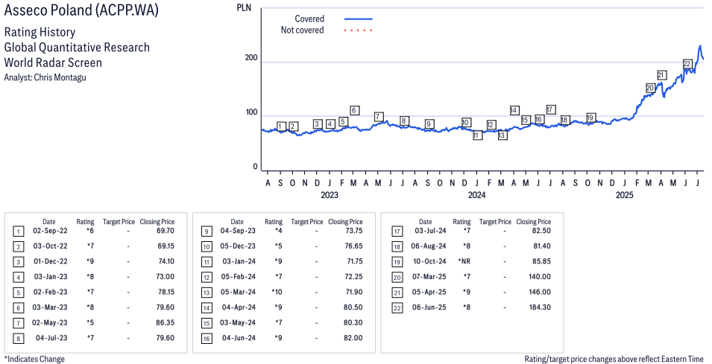
Task: Select closing price 86.35
Action: click(165, 323)
